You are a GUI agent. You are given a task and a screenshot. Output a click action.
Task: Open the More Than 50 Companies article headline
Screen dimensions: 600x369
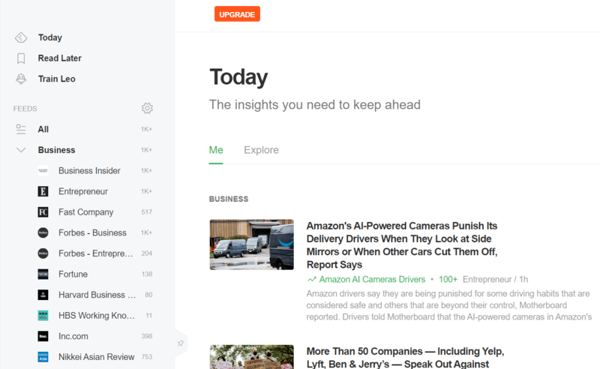[x=405, y=358]
